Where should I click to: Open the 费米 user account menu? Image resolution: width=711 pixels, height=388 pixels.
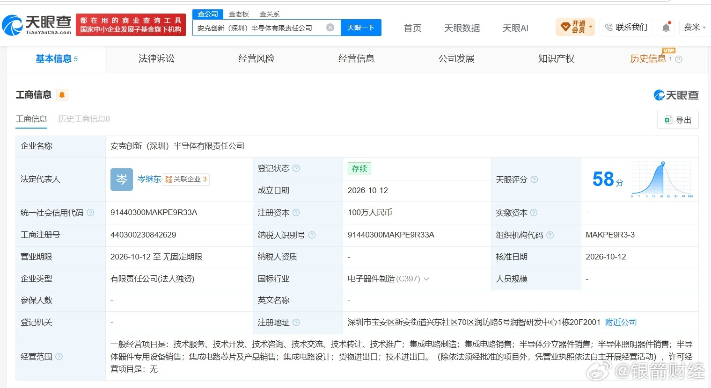[695, 27]
